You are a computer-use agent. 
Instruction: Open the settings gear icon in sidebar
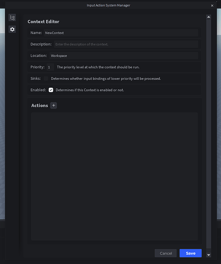[x=12, y=29]
